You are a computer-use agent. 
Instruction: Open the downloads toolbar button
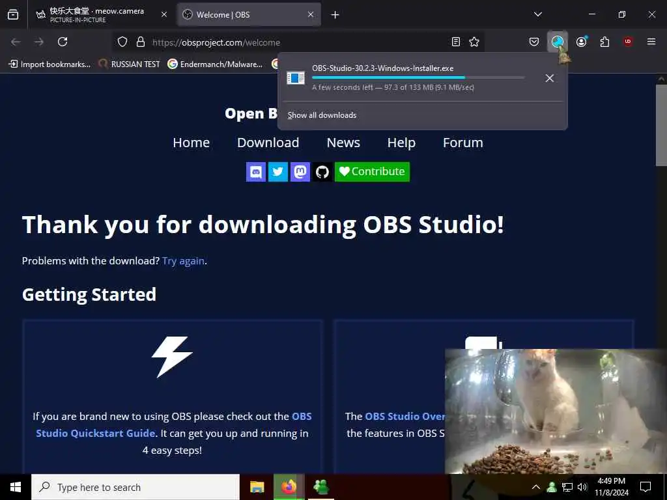[x=558, y=42]
